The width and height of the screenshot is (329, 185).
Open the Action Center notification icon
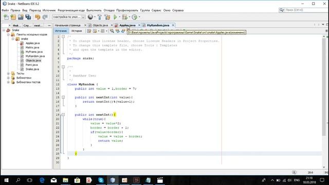click(x=322, y=180)
